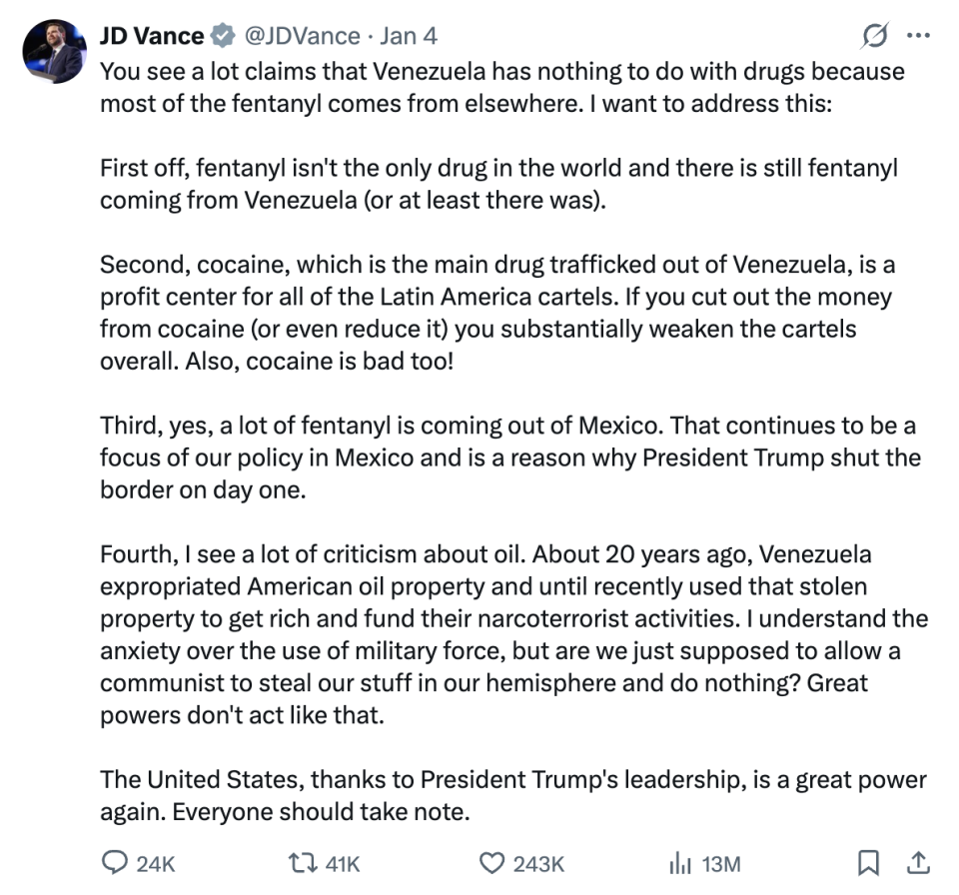
Task: Open the three-dot More options menu
Action: (x=917, y=37)
